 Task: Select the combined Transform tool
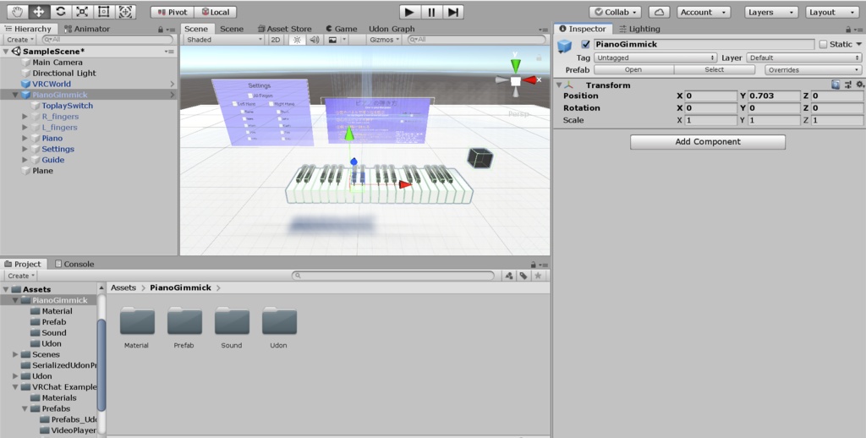click(125, 12)
